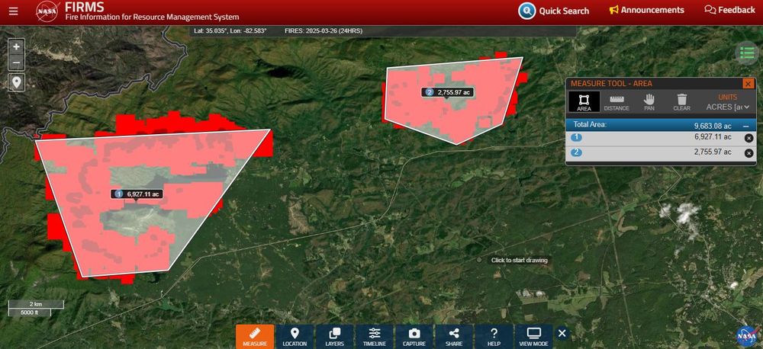Open the hamburger main menu
This screenshot has width=763, height=349.
pyautogui.click(x=14, y=11)
